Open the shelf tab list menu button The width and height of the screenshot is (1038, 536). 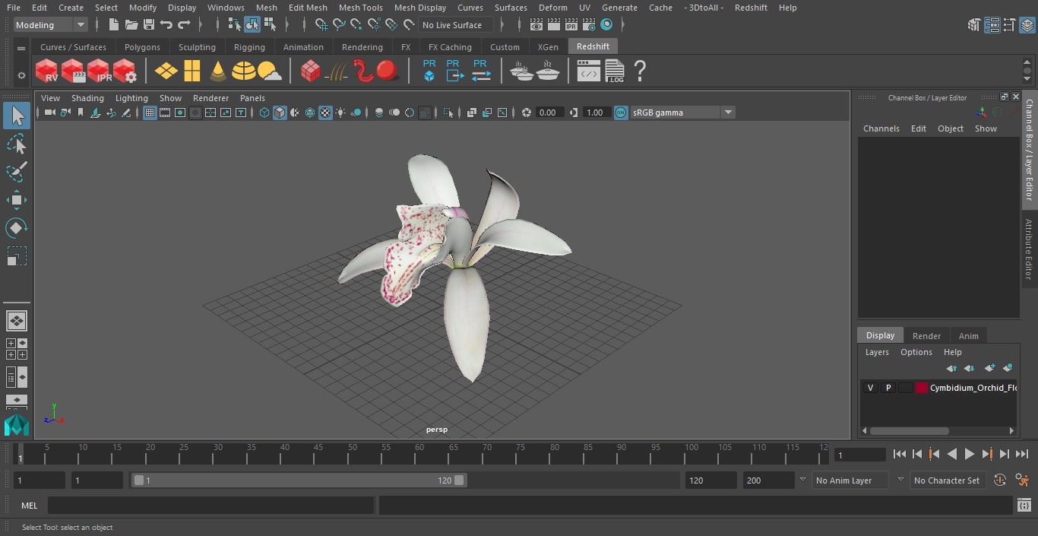21,48
